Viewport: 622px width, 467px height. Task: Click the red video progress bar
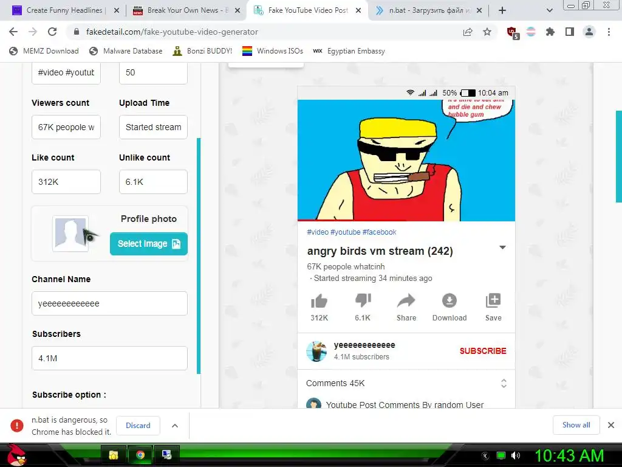[x=352, y=220]
